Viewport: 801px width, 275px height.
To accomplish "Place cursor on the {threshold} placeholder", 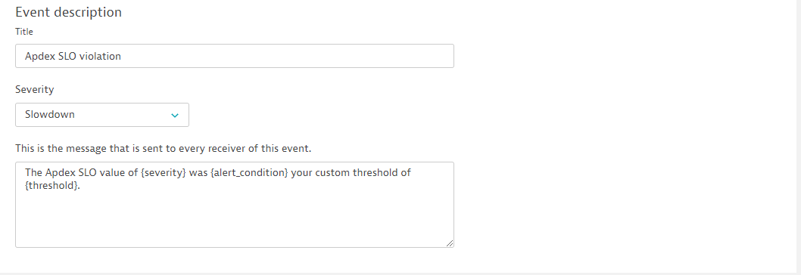I will coord(51,186).
